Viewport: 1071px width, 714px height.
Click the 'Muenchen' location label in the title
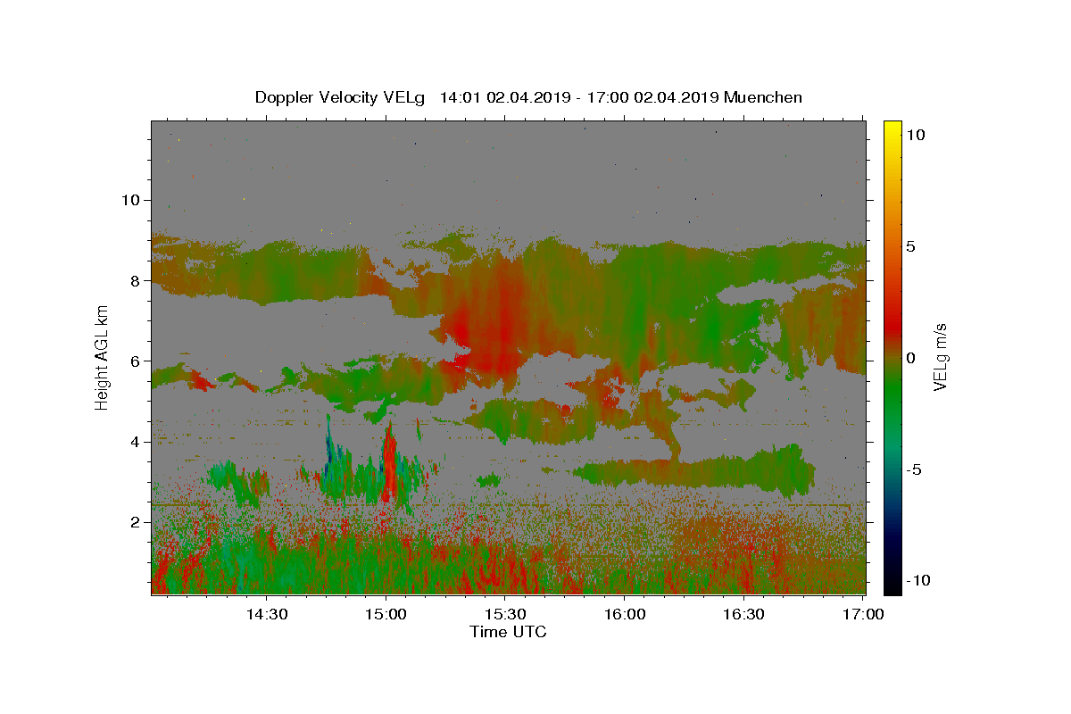(x=763, y=97)
